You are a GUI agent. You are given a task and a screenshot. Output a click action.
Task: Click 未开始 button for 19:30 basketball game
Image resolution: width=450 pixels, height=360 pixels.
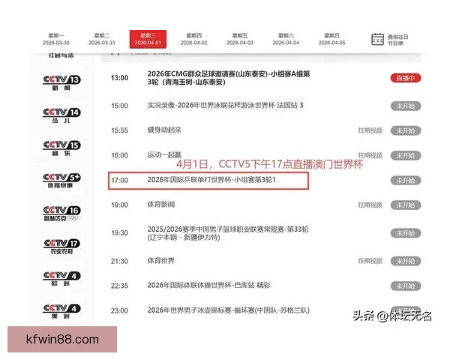[406, 233]
